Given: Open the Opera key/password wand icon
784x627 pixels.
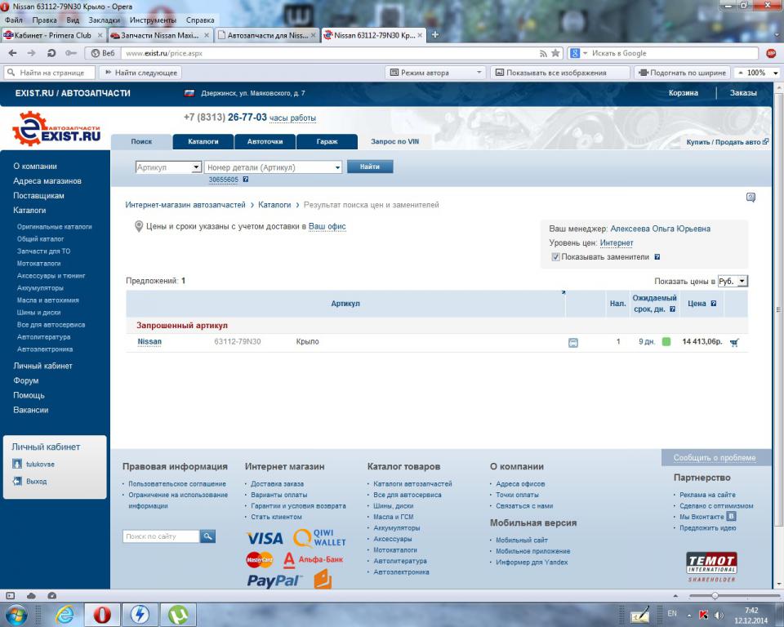Looking at the screenshot, I should 70,53.
